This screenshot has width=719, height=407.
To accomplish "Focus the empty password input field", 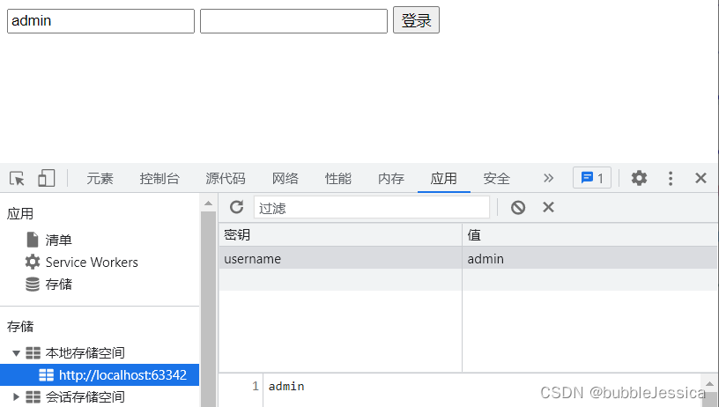I will (x=294, y=21).
